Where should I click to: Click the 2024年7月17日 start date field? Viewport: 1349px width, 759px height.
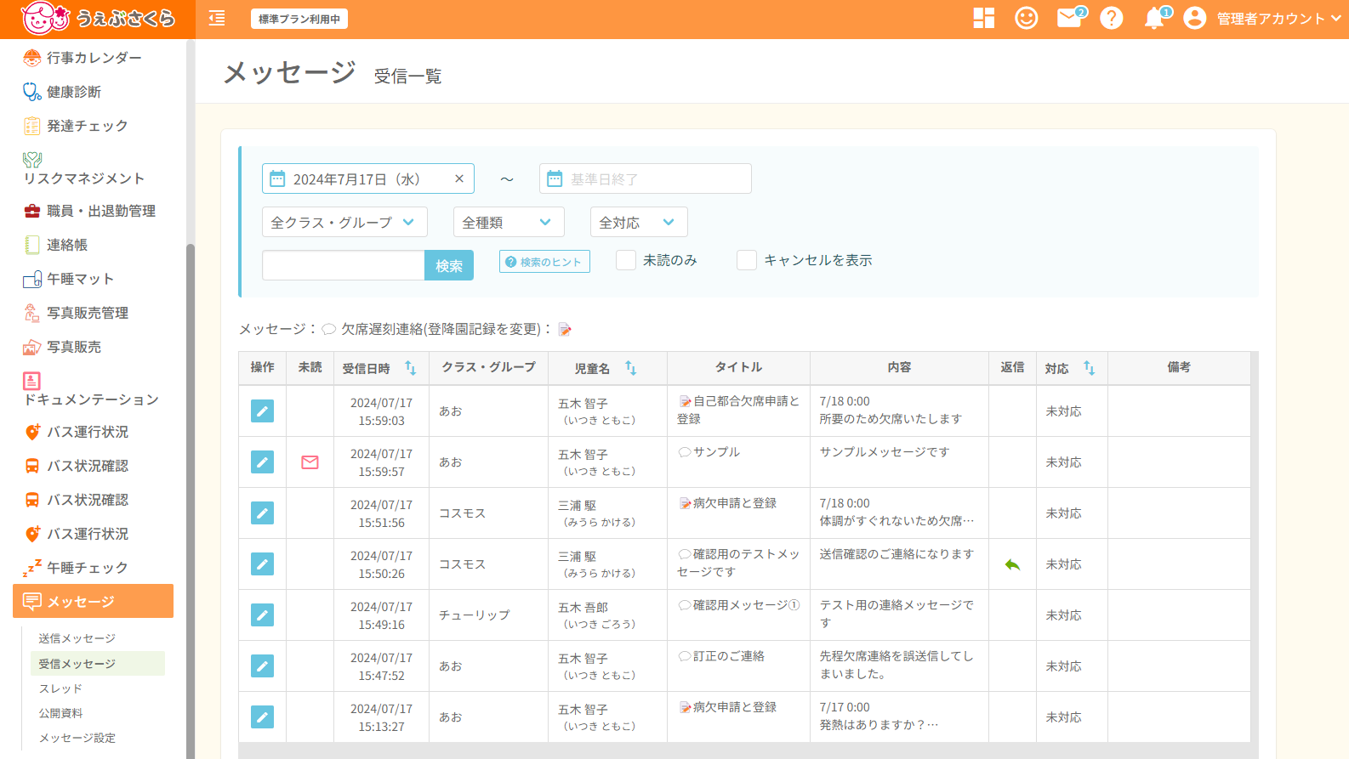click(368, 178)
